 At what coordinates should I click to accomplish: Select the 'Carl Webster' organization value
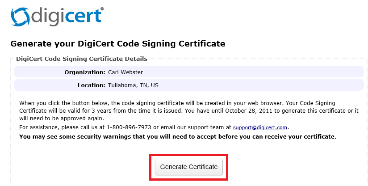click(125, 72)
